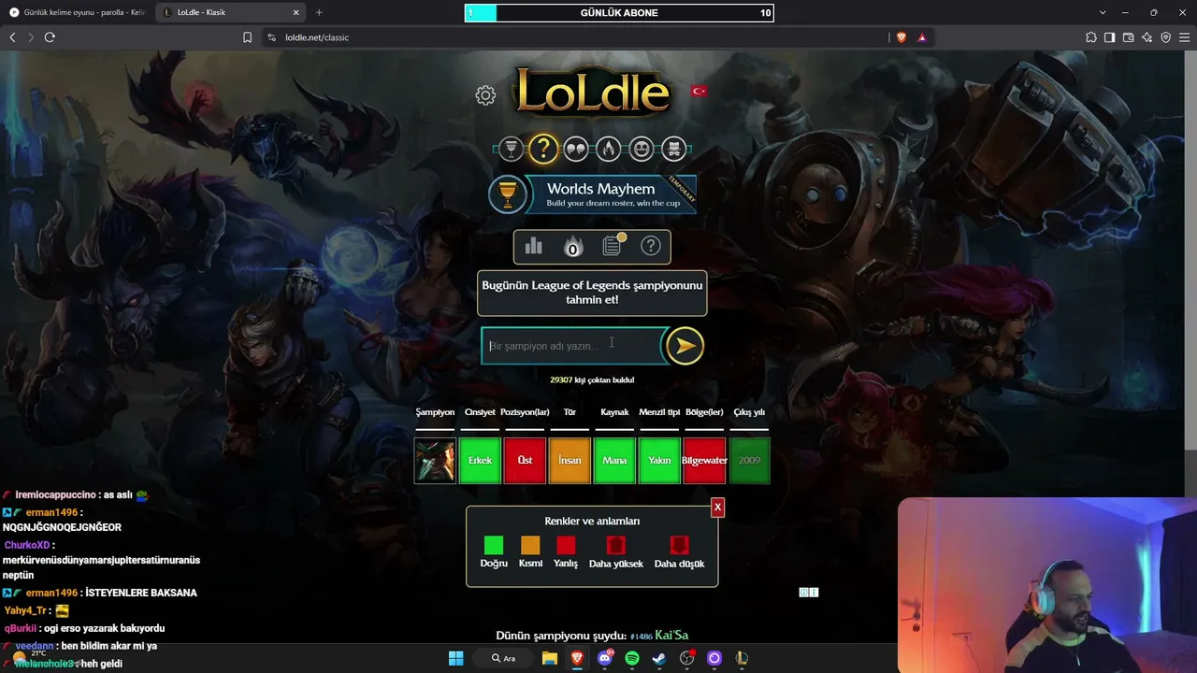
Task: Focus the champion name input field
Action: point(571,346)
